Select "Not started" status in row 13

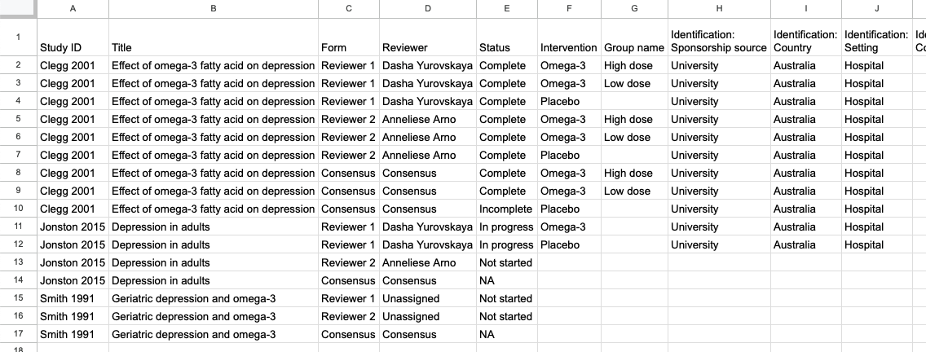(x=505, y=262)
